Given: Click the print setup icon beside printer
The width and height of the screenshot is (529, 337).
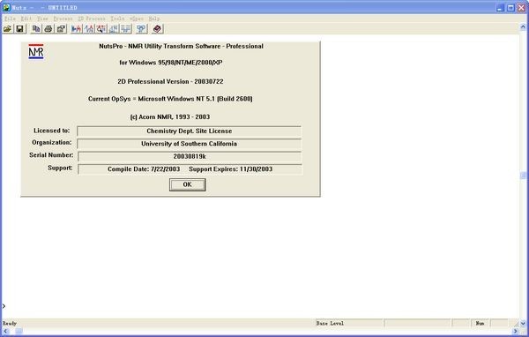Looking at the screenshot, I should tap(61, 29).
